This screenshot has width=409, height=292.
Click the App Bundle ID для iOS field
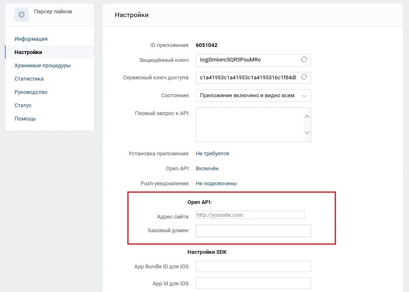tap(253, 267)
